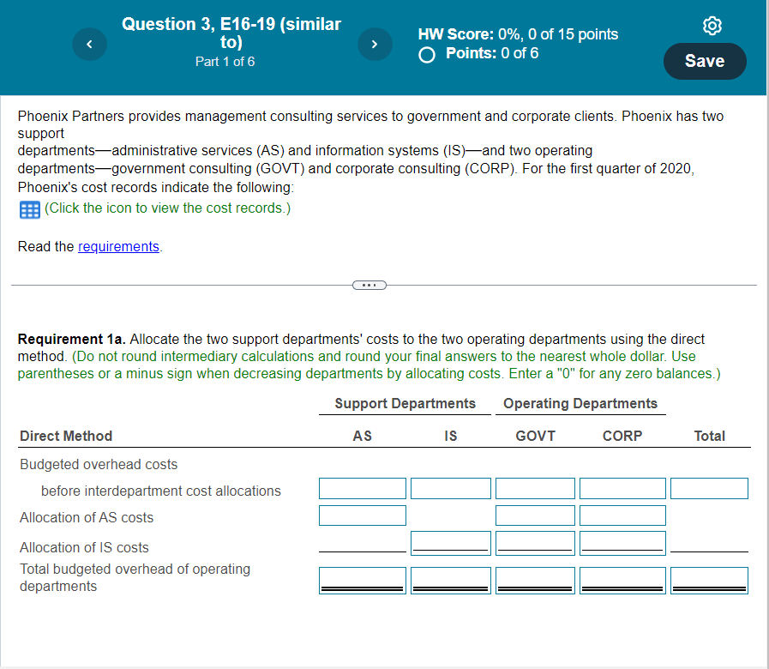This screenshot has width=769, height=669.
Task: Select the CORP budgeted overhead field
Action: coord(622,488)
